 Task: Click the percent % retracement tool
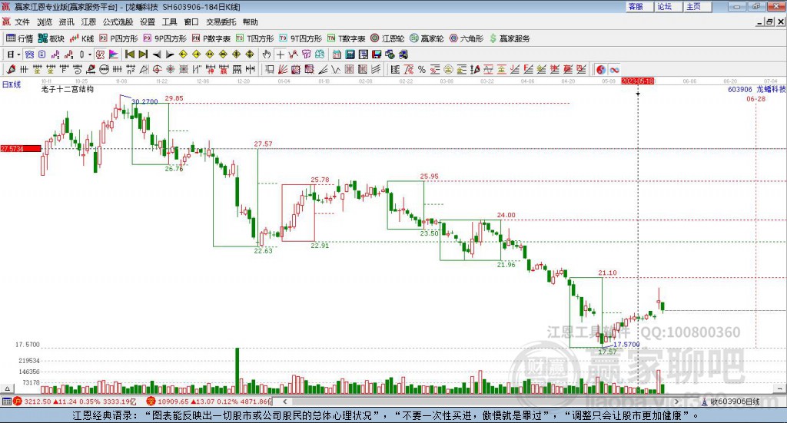422,70
